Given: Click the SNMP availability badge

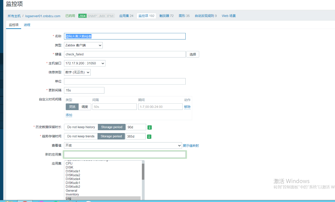Looking at the screenshot, I should [x=92, y=16].
